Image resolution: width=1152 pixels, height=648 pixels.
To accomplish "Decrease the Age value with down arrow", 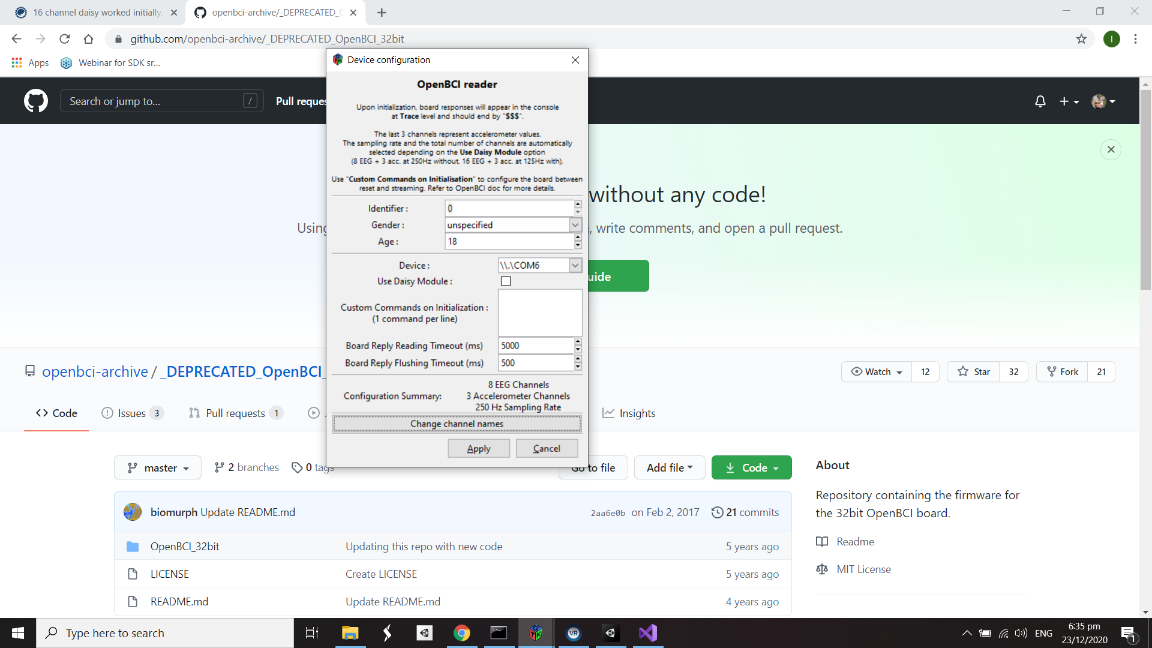I will (578, 245).
